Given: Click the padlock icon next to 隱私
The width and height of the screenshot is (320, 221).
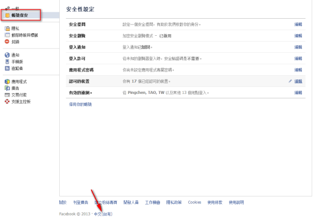Looking at the screenshot, I should pos(7,29).
